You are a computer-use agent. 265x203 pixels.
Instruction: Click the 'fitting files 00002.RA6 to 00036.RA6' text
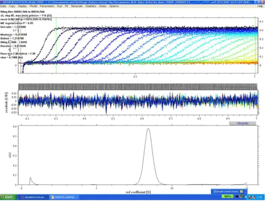(x=22, y=12)
